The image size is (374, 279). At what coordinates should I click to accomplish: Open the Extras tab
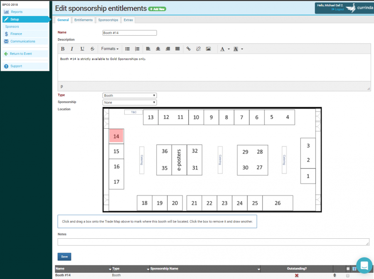pos(128,20)
